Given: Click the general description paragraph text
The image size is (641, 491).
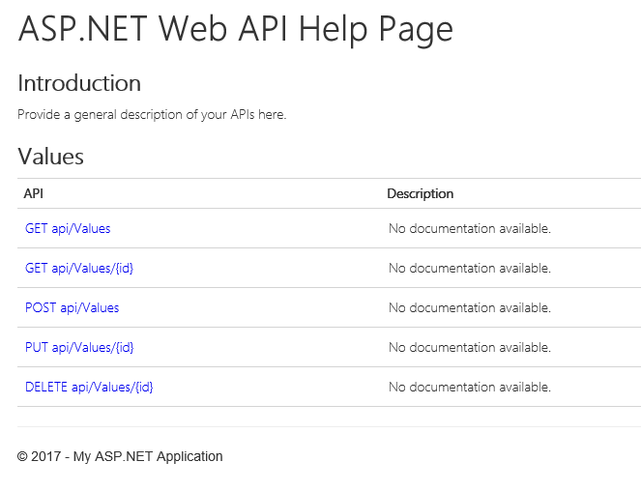Looking at the screenshot, I should pyautogui.click(x=152, y=115).
